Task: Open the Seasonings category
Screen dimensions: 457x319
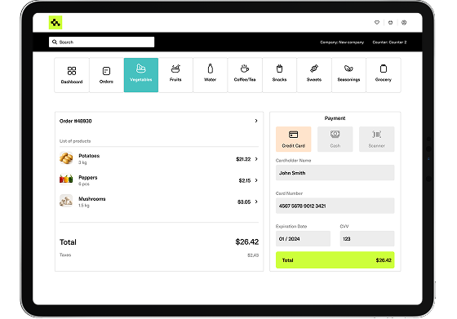Action: pos(349,75)
